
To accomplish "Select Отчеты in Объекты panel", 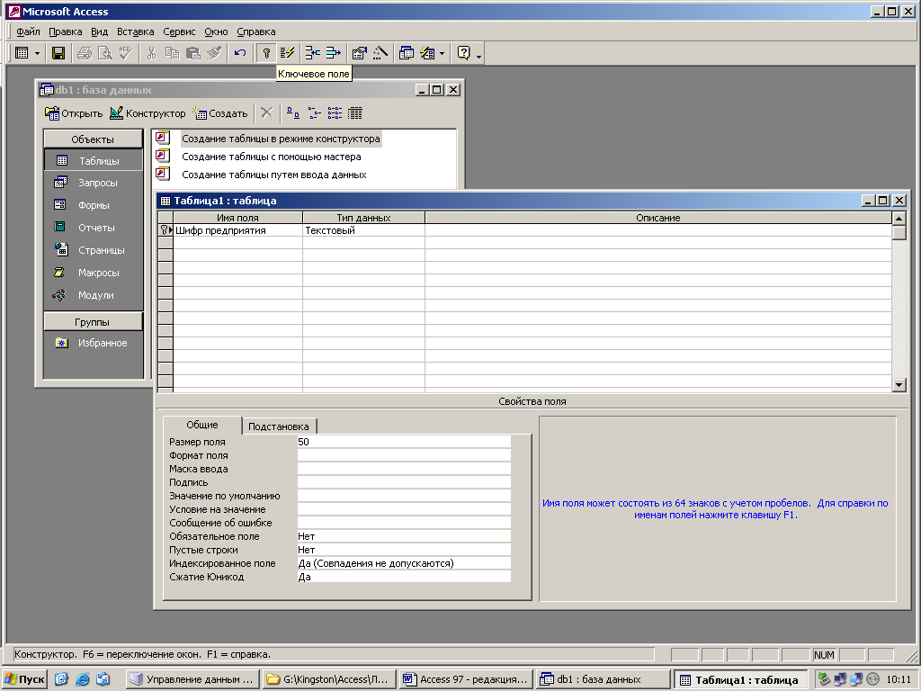I will click(93, 228).
